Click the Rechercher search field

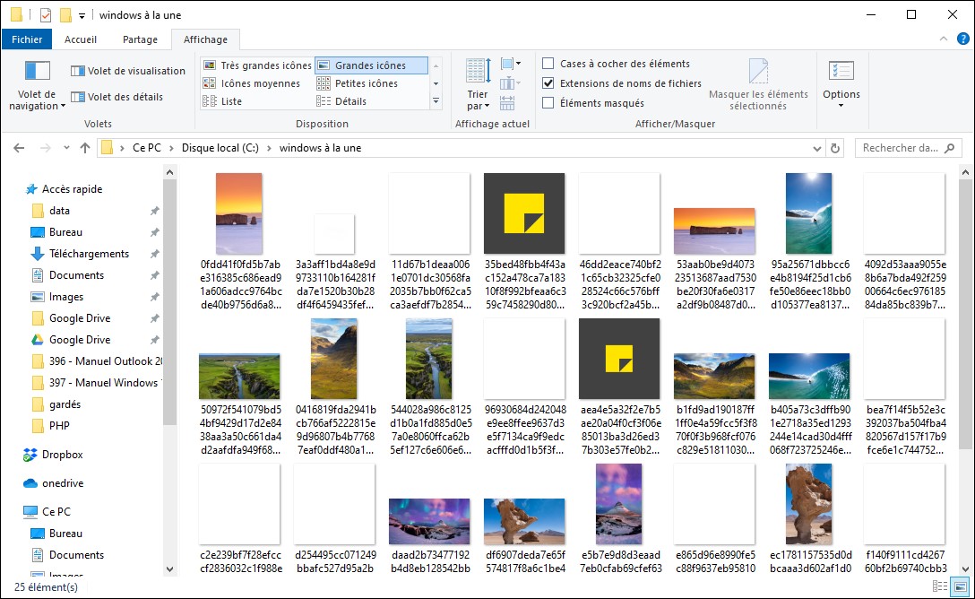[901, 148]
